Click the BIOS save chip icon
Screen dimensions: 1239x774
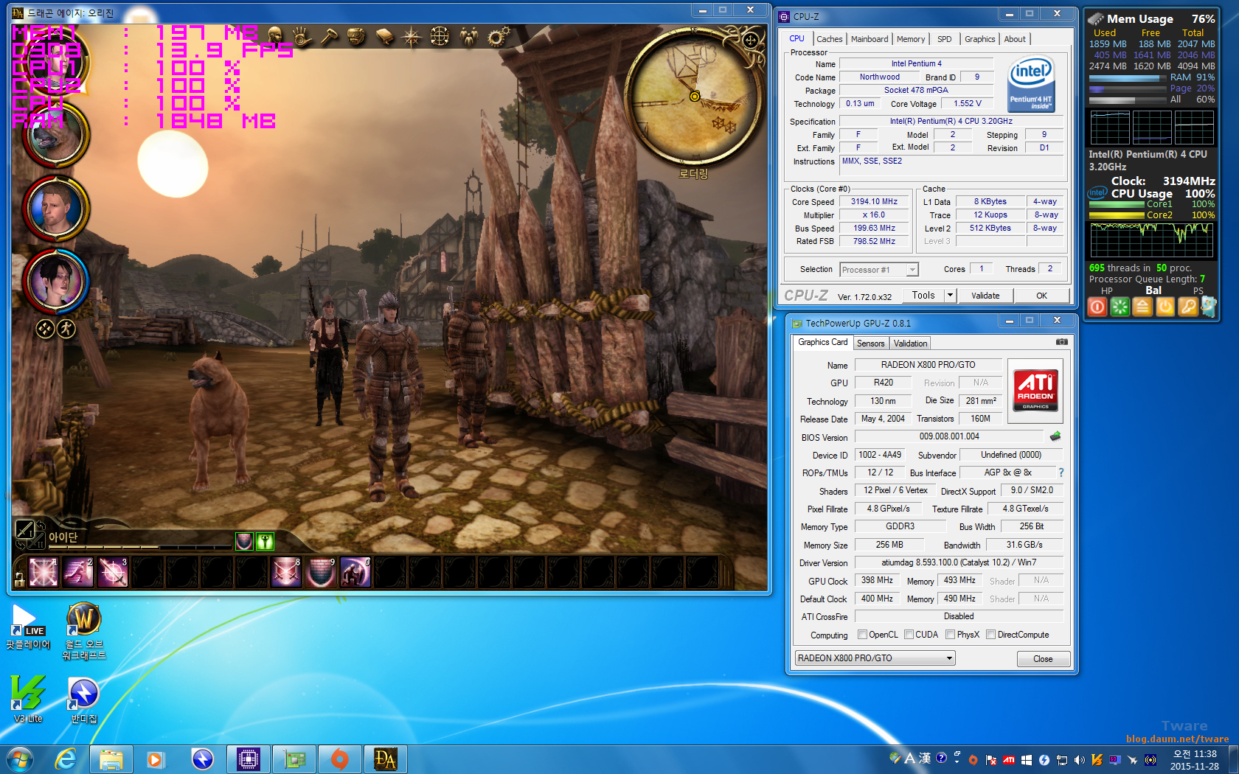point(1055,436)
